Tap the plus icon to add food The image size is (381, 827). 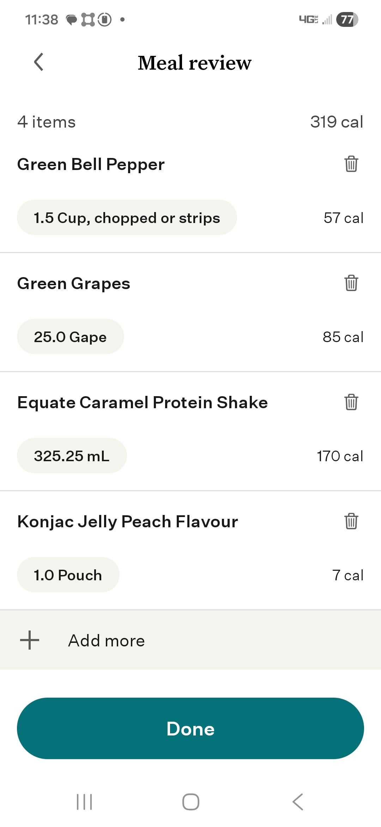click(x=30, y=640)
